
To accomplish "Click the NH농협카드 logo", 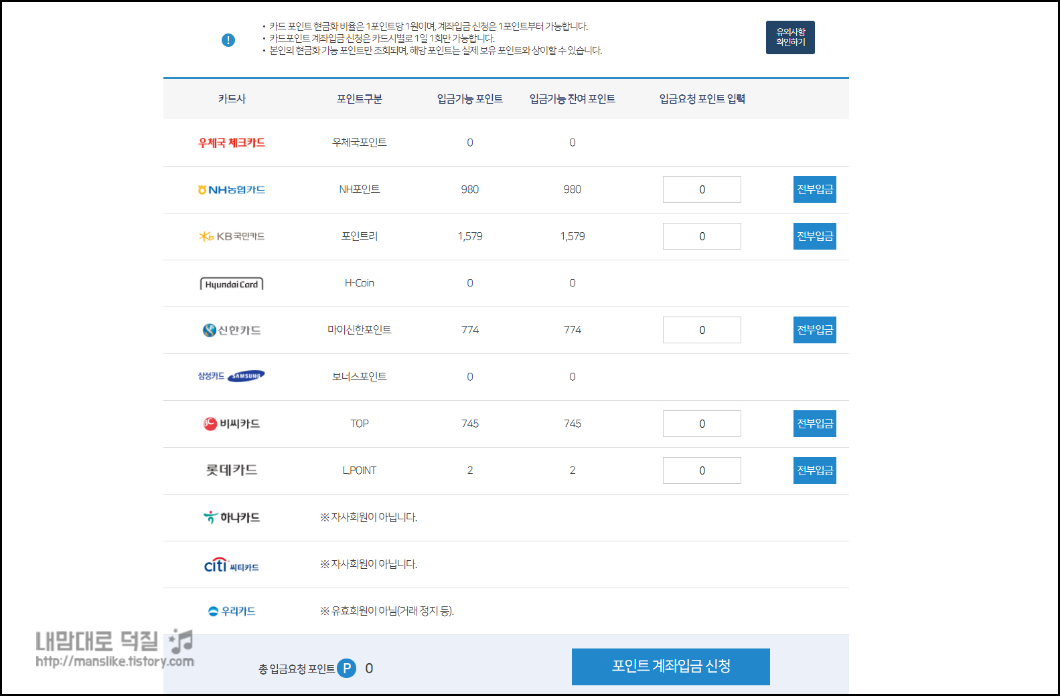I will point(232,190).
